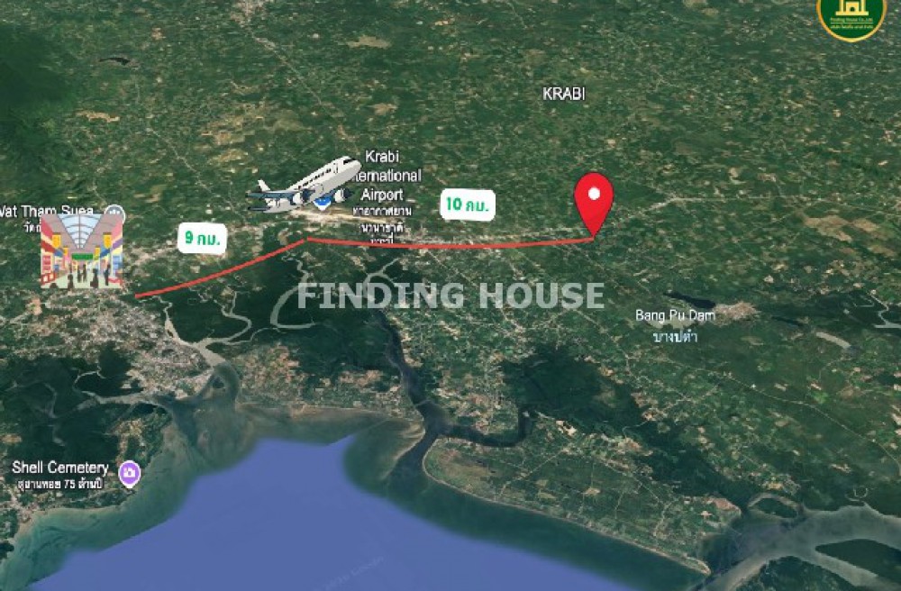Click the 9 กม. distance label
Image resolution: width=901 pixels, height=591 pixels.
(202, 238)
